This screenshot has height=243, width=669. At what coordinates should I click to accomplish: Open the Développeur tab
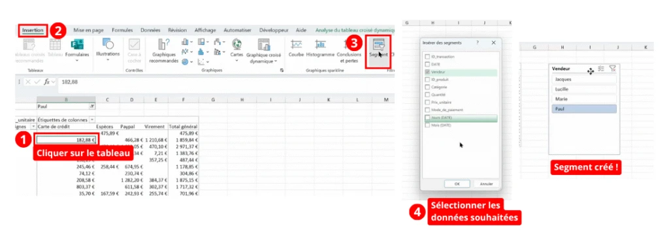274,30
